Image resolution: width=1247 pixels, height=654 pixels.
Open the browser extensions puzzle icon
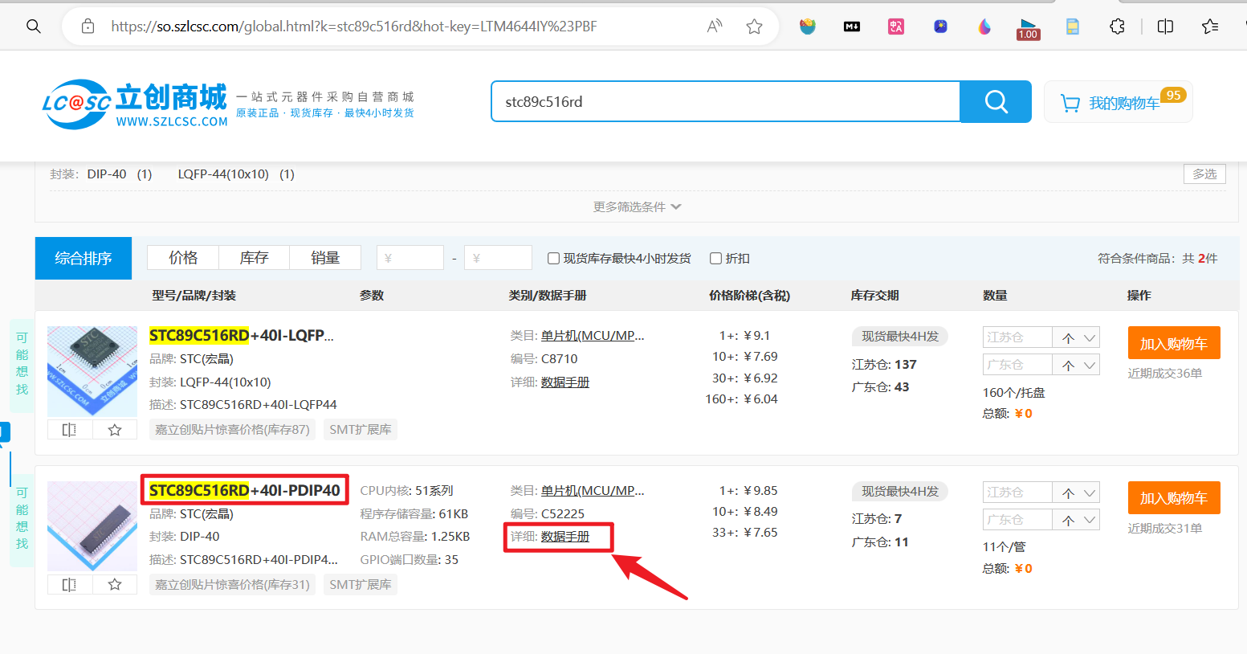[1117, 27]
